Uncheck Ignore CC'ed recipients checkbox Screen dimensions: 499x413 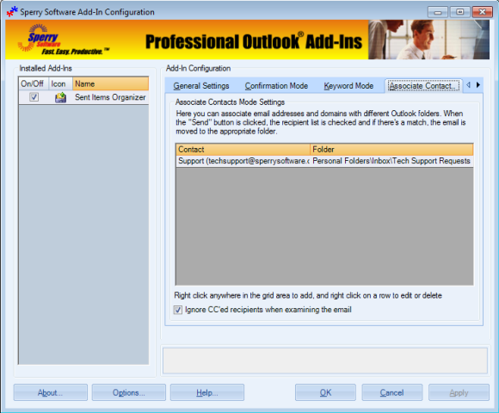[178, 310]
